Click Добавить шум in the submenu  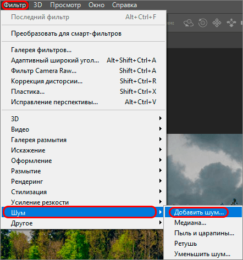(x=203, y=212)
